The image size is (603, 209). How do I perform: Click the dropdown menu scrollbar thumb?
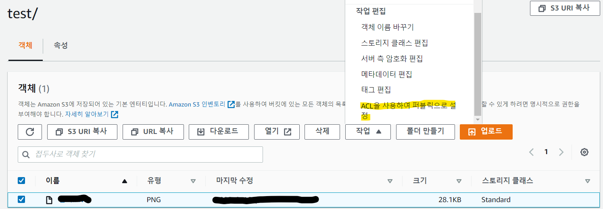(x=478, y=64)
